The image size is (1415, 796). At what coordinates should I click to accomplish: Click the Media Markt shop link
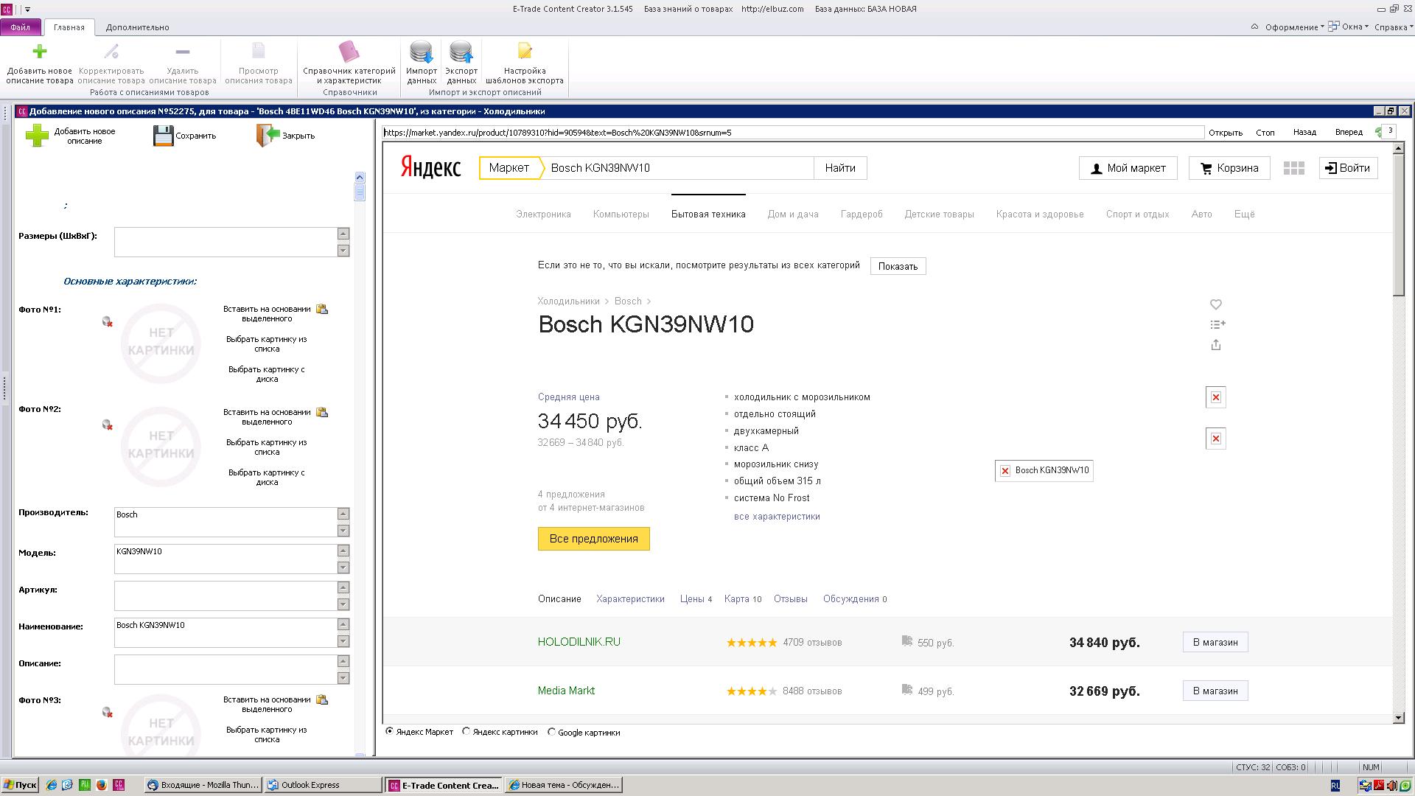566,691
